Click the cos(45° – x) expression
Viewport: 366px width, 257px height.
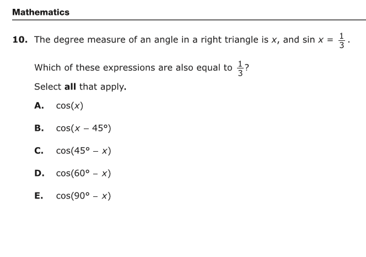click(84, 151)
